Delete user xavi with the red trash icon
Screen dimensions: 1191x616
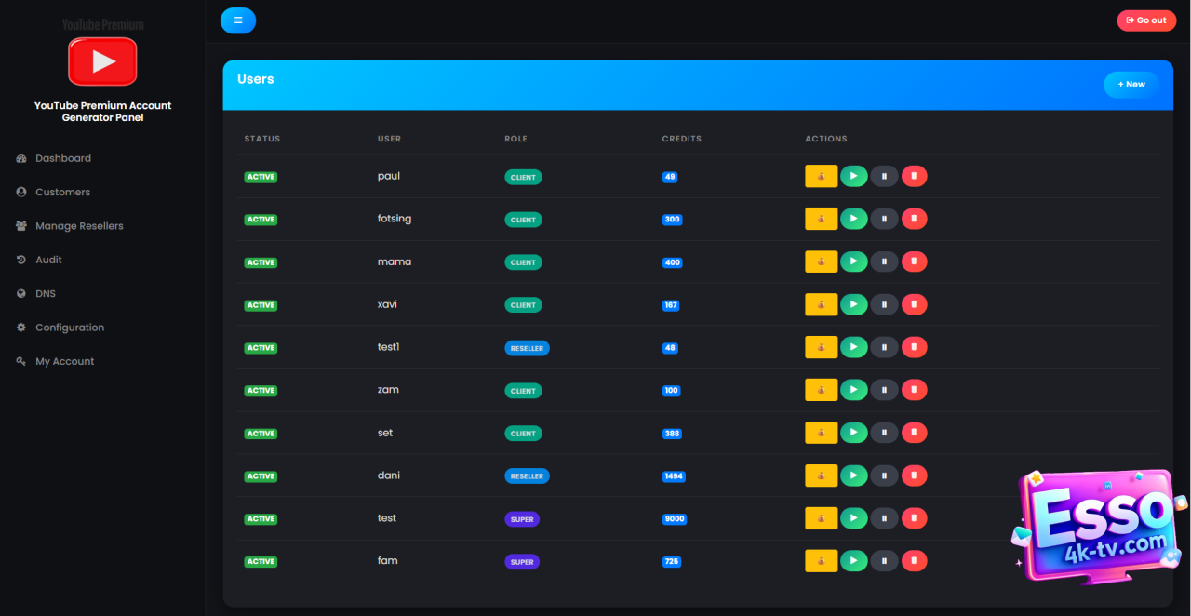(914, 304)
